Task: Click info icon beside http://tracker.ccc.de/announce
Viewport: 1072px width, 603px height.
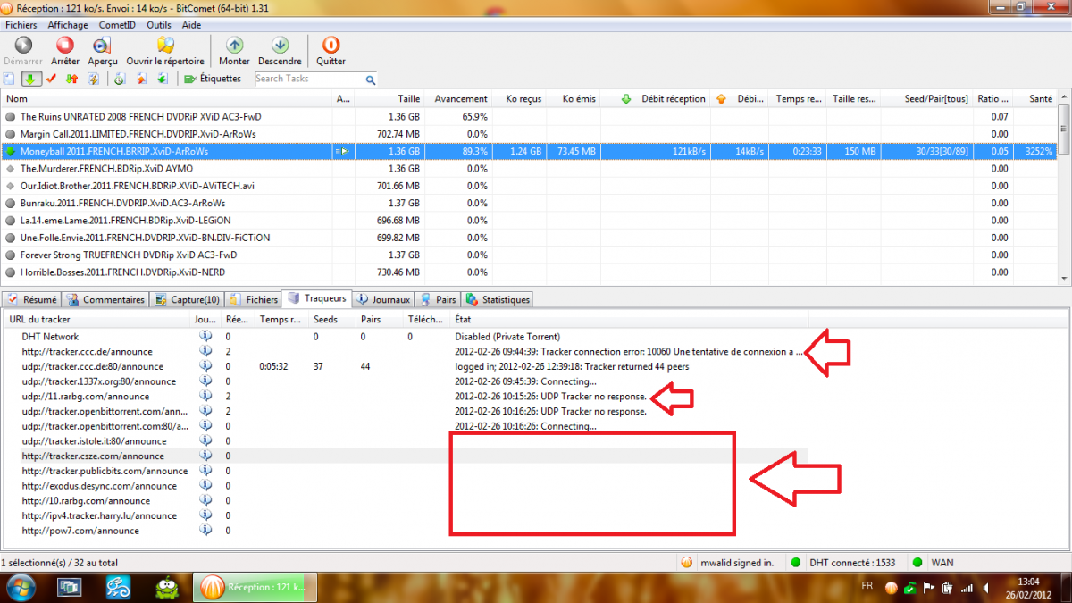Action: (x=205, y=352)
